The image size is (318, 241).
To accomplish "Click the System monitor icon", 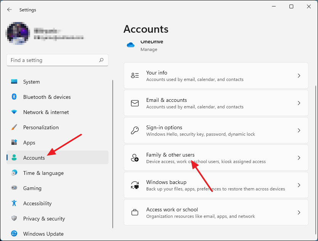I will tap(14, 82).
